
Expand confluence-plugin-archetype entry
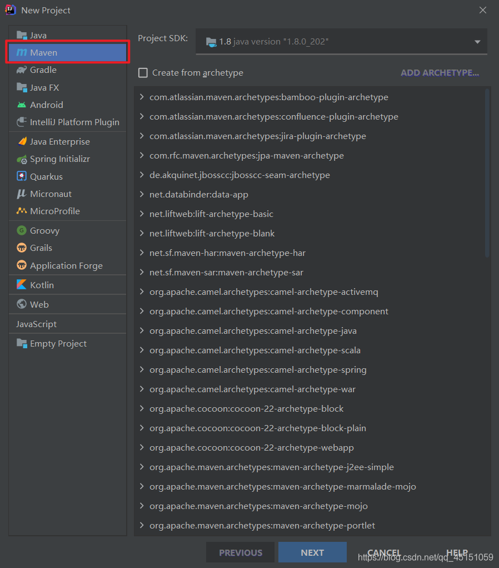(142, 117)
